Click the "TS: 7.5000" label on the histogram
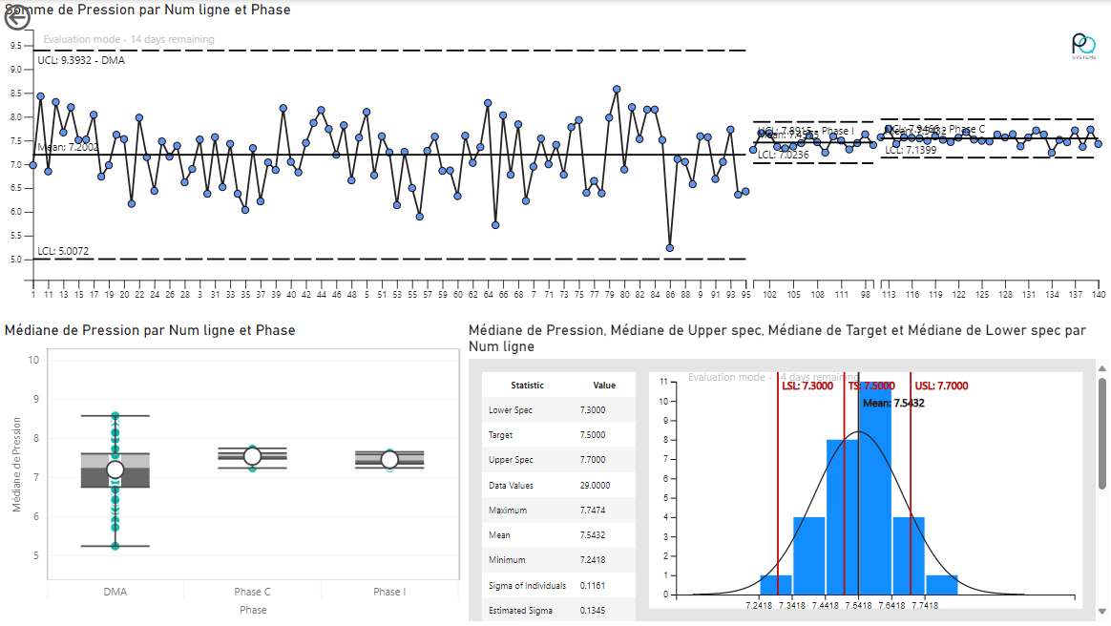The width and height of the screenshot is (1111, 626). 871,386
